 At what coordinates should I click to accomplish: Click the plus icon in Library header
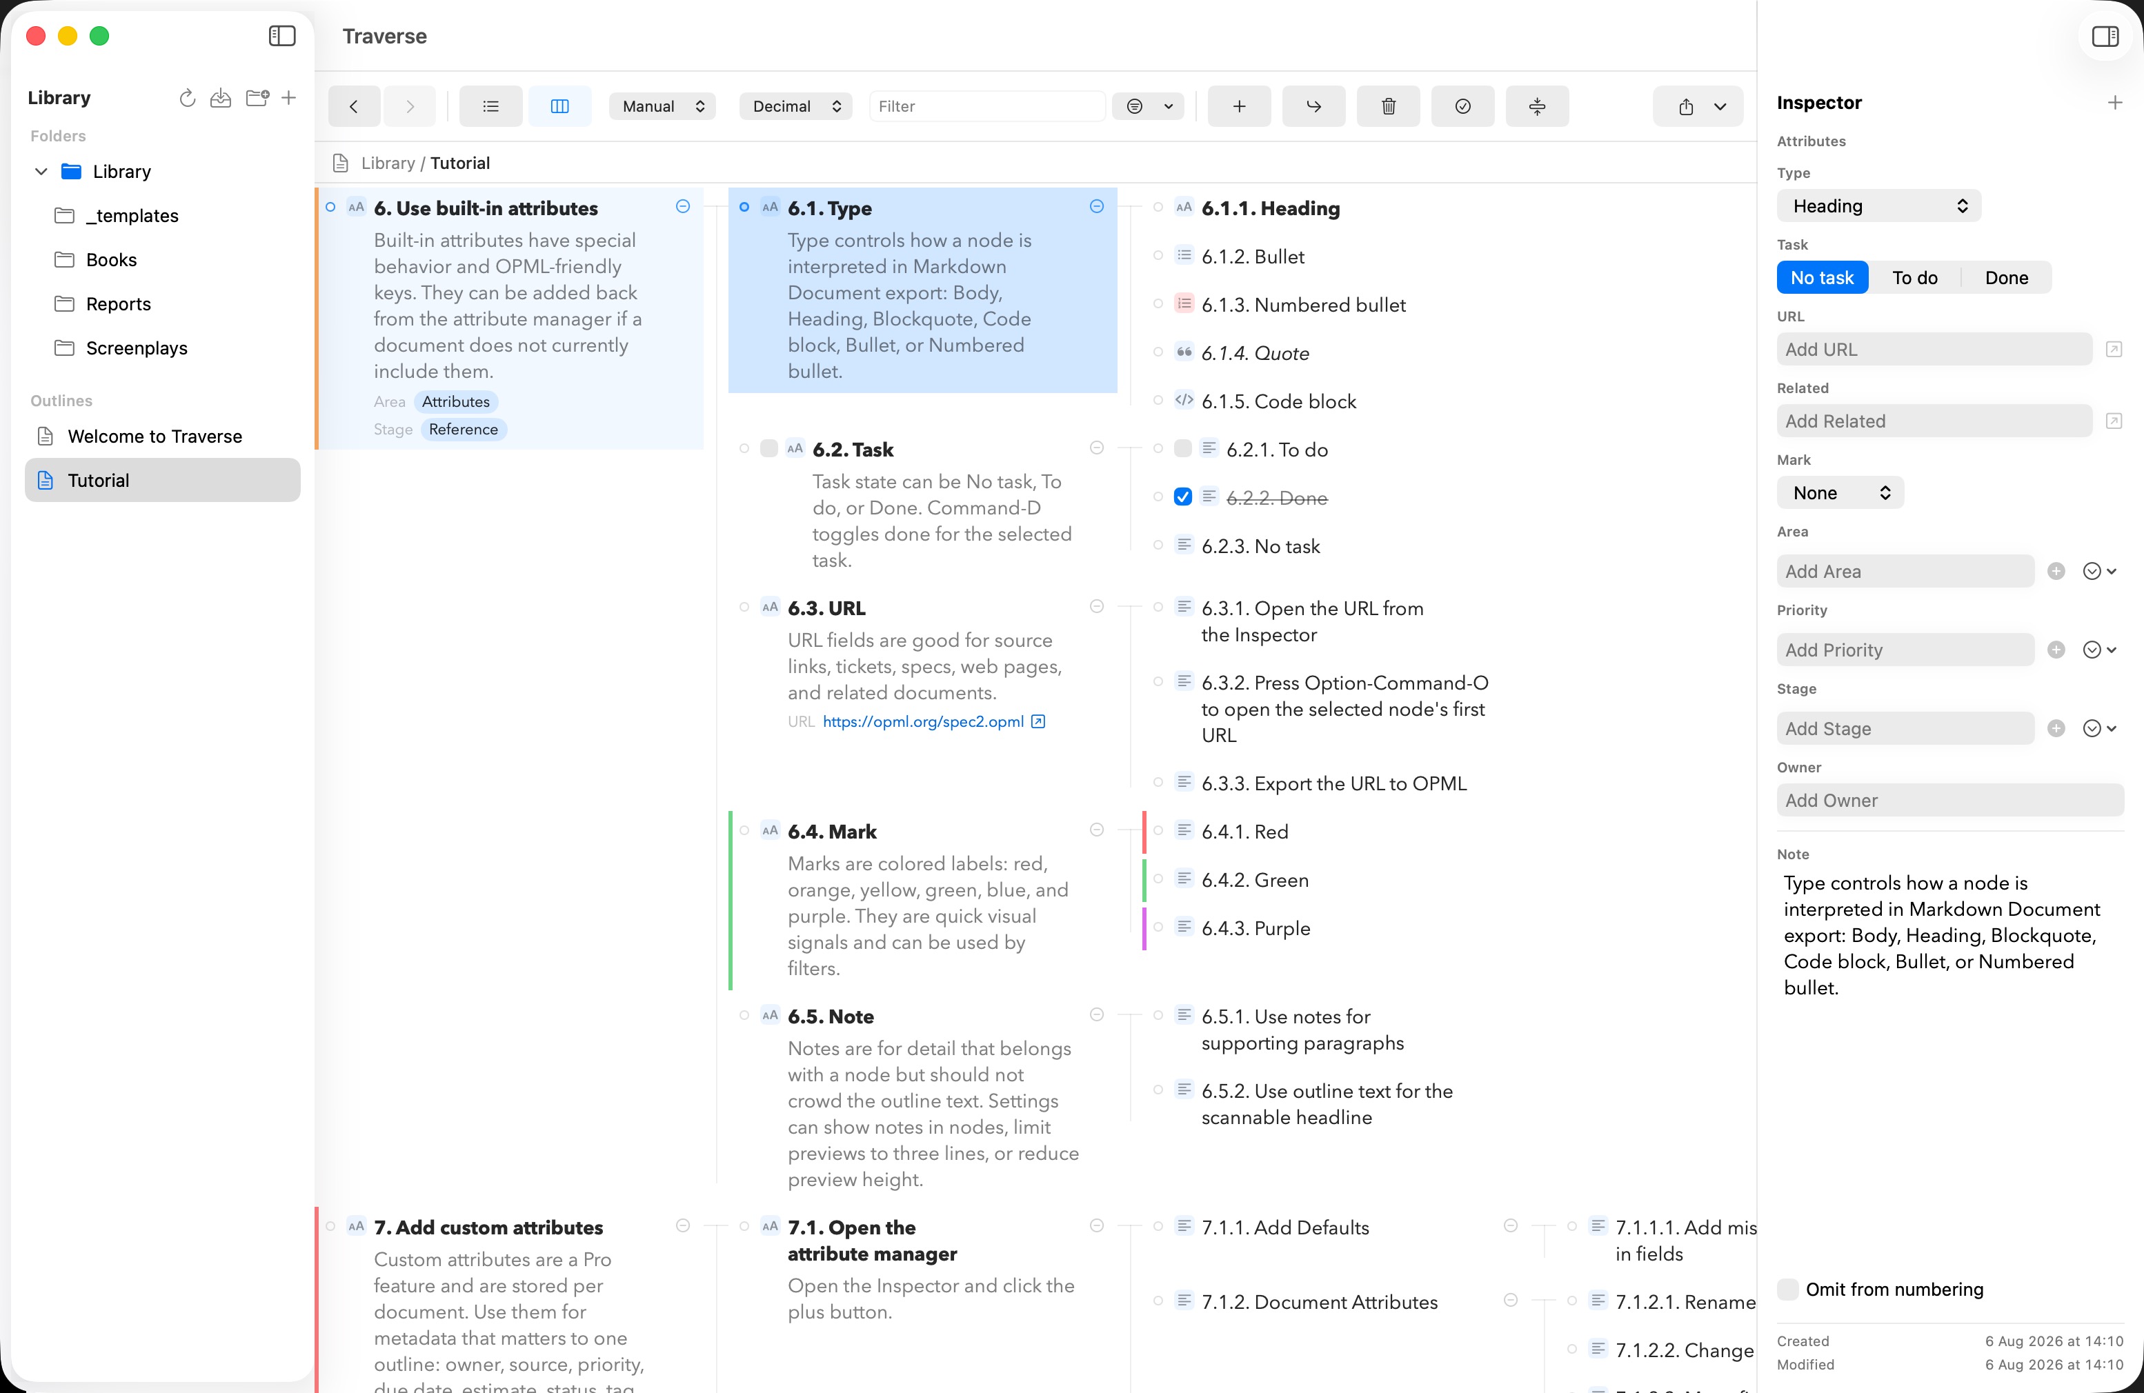288,98
